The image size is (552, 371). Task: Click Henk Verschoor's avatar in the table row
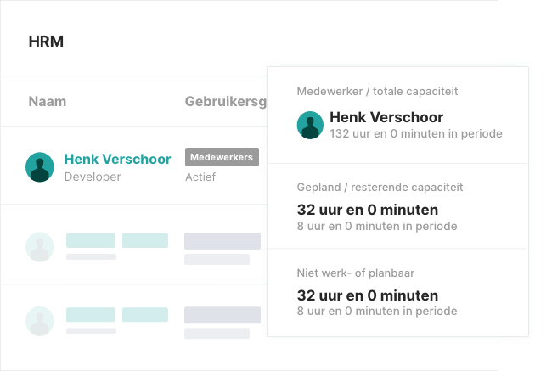pyautogui.click(x=40, y=167)
